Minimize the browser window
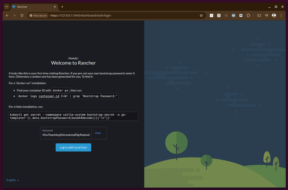Viewport: 288px width, 190px height. 269,7
